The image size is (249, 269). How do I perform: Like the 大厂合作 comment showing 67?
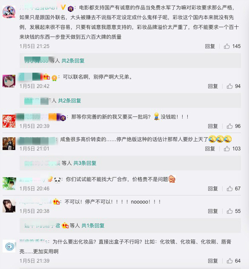(x=229, y=189)
